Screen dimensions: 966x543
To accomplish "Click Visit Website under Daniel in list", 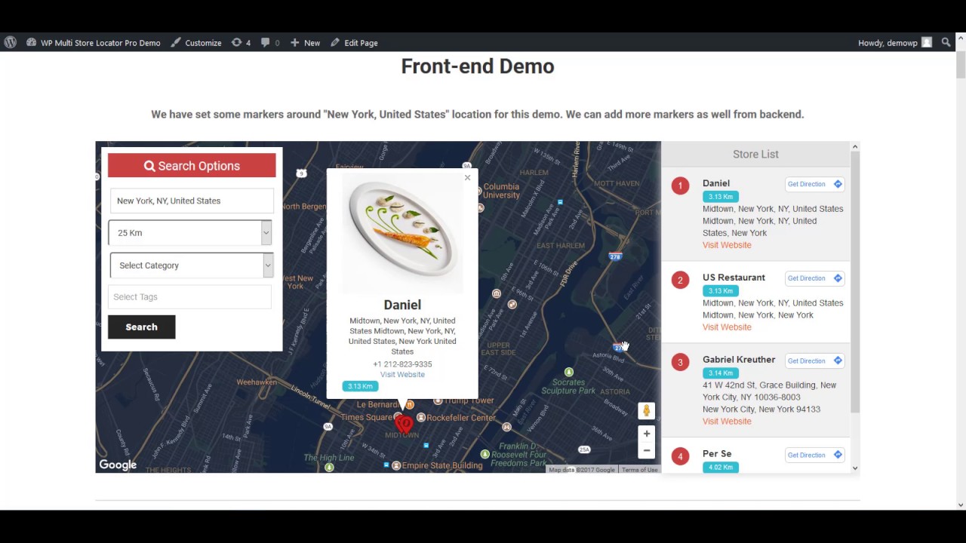I will point(727,245).
